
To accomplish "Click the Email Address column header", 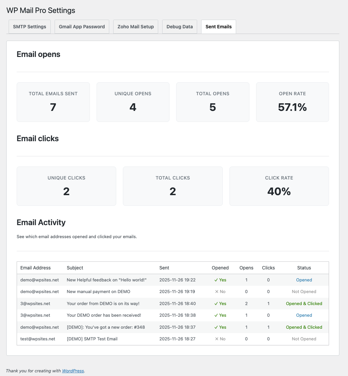I will (x=36, y=268).
